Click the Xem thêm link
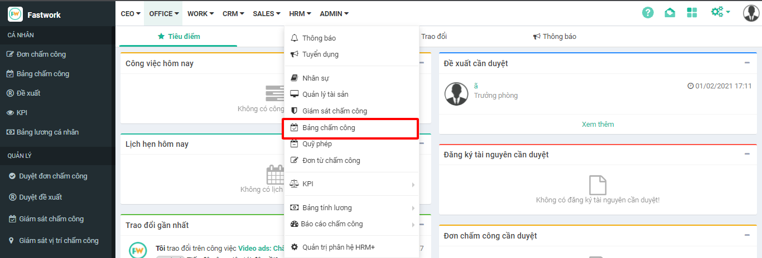This screenshot has height=258, width=762. pos(597,125)
